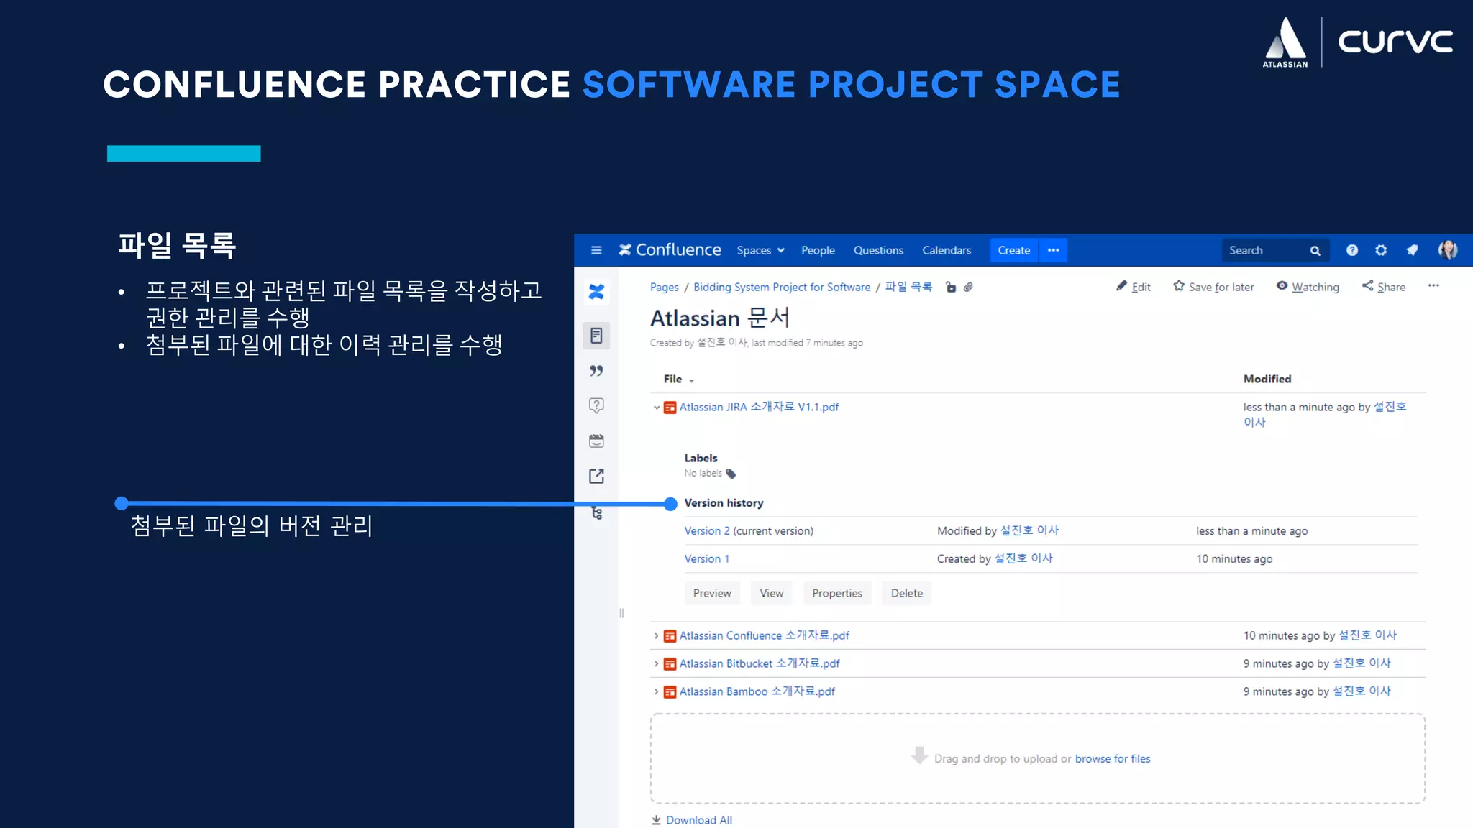Screen dimensions: 1473x828
Task: Open the help question mark icon
Action: [1352, 250]
